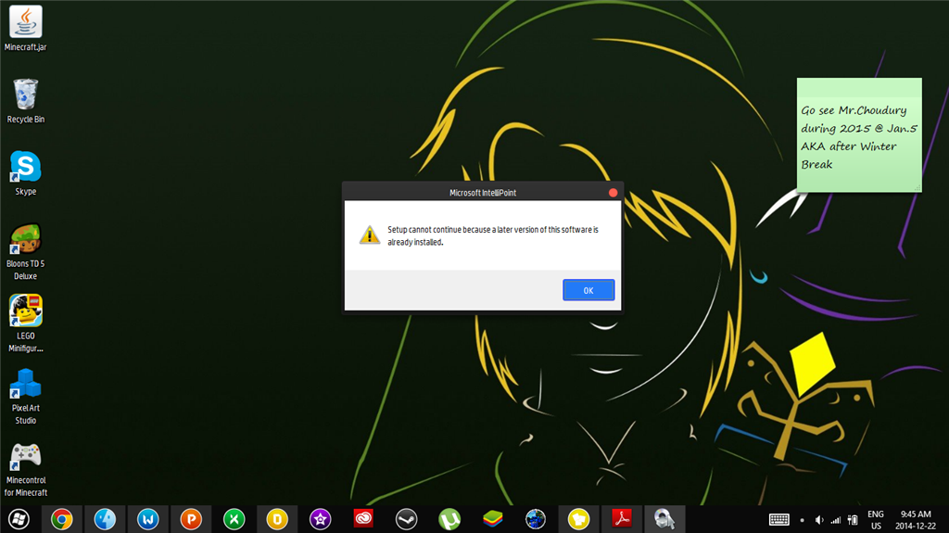Open the orange P presentation taskbar app
The image size is (949, 533).
[x=191, y=519]
